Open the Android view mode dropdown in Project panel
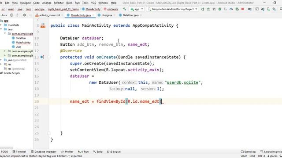Image resolution: width=282 pixels, height=158 pixels. click(4, 15)
